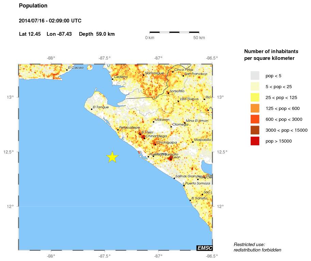This screenshot has height=261, width=311.
Task: Select the dark red 'pop > 15000' swatch
Action: click(x=255, y=141)
